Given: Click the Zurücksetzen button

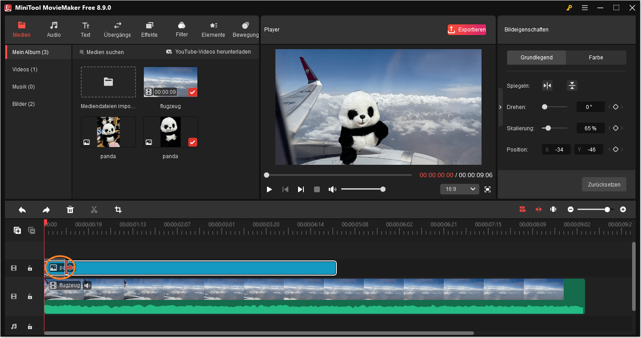Looking at the screenshot, I should 604,184.
